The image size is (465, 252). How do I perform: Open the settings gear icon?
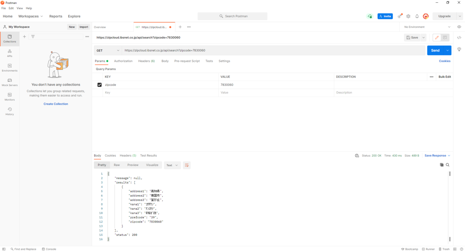tap(408, 16)
